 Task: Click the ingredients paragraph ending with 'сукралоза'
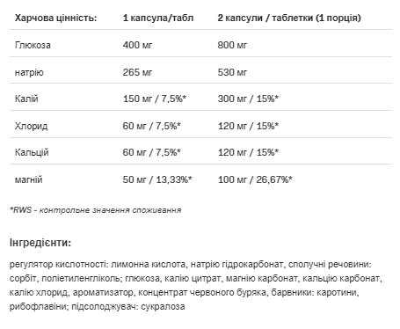[x=196, y=285]
